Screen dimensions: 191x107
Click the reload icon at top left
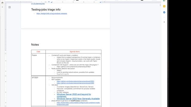point(2,3)
